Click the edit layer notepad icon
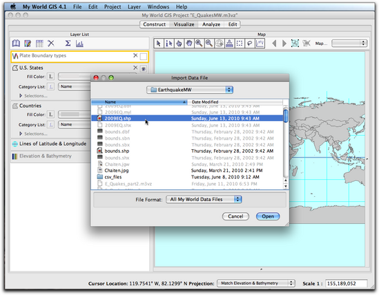The image size is (379, 295). [x=28, y=44]
